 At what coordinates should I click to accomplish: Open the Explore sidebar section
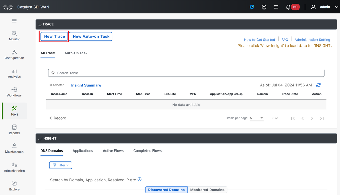coord(14,186)
